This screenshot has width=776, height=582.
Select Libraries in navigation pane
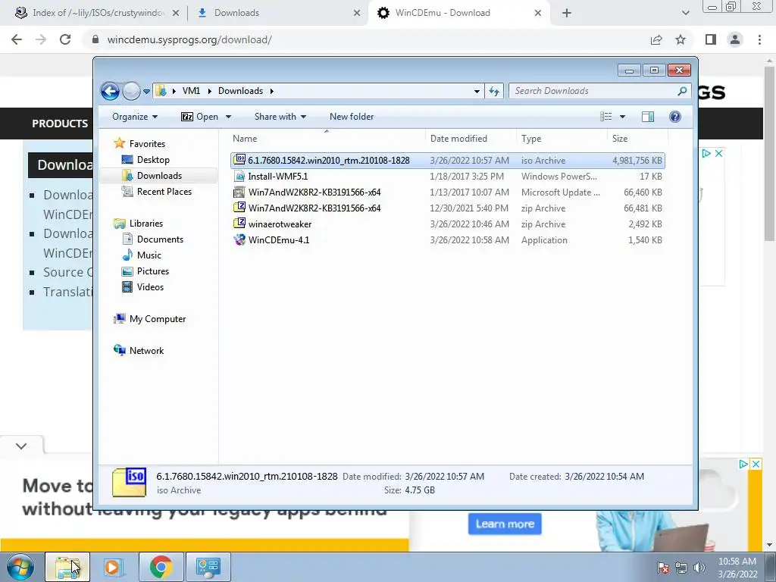point(146,224)
